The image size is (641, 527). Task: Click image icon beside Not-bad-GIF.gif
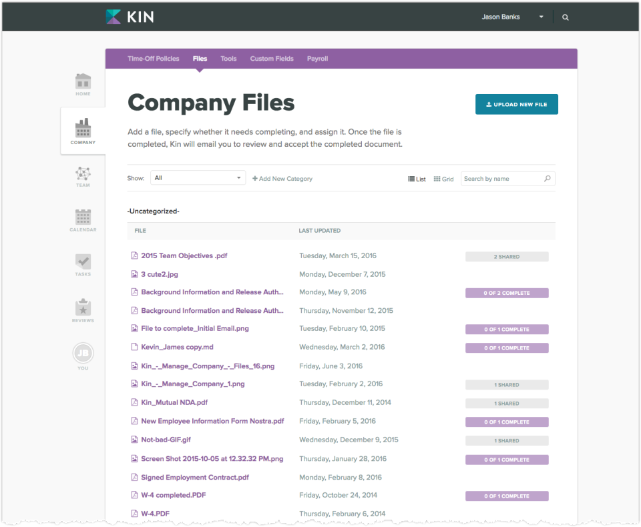coord(134,440)
